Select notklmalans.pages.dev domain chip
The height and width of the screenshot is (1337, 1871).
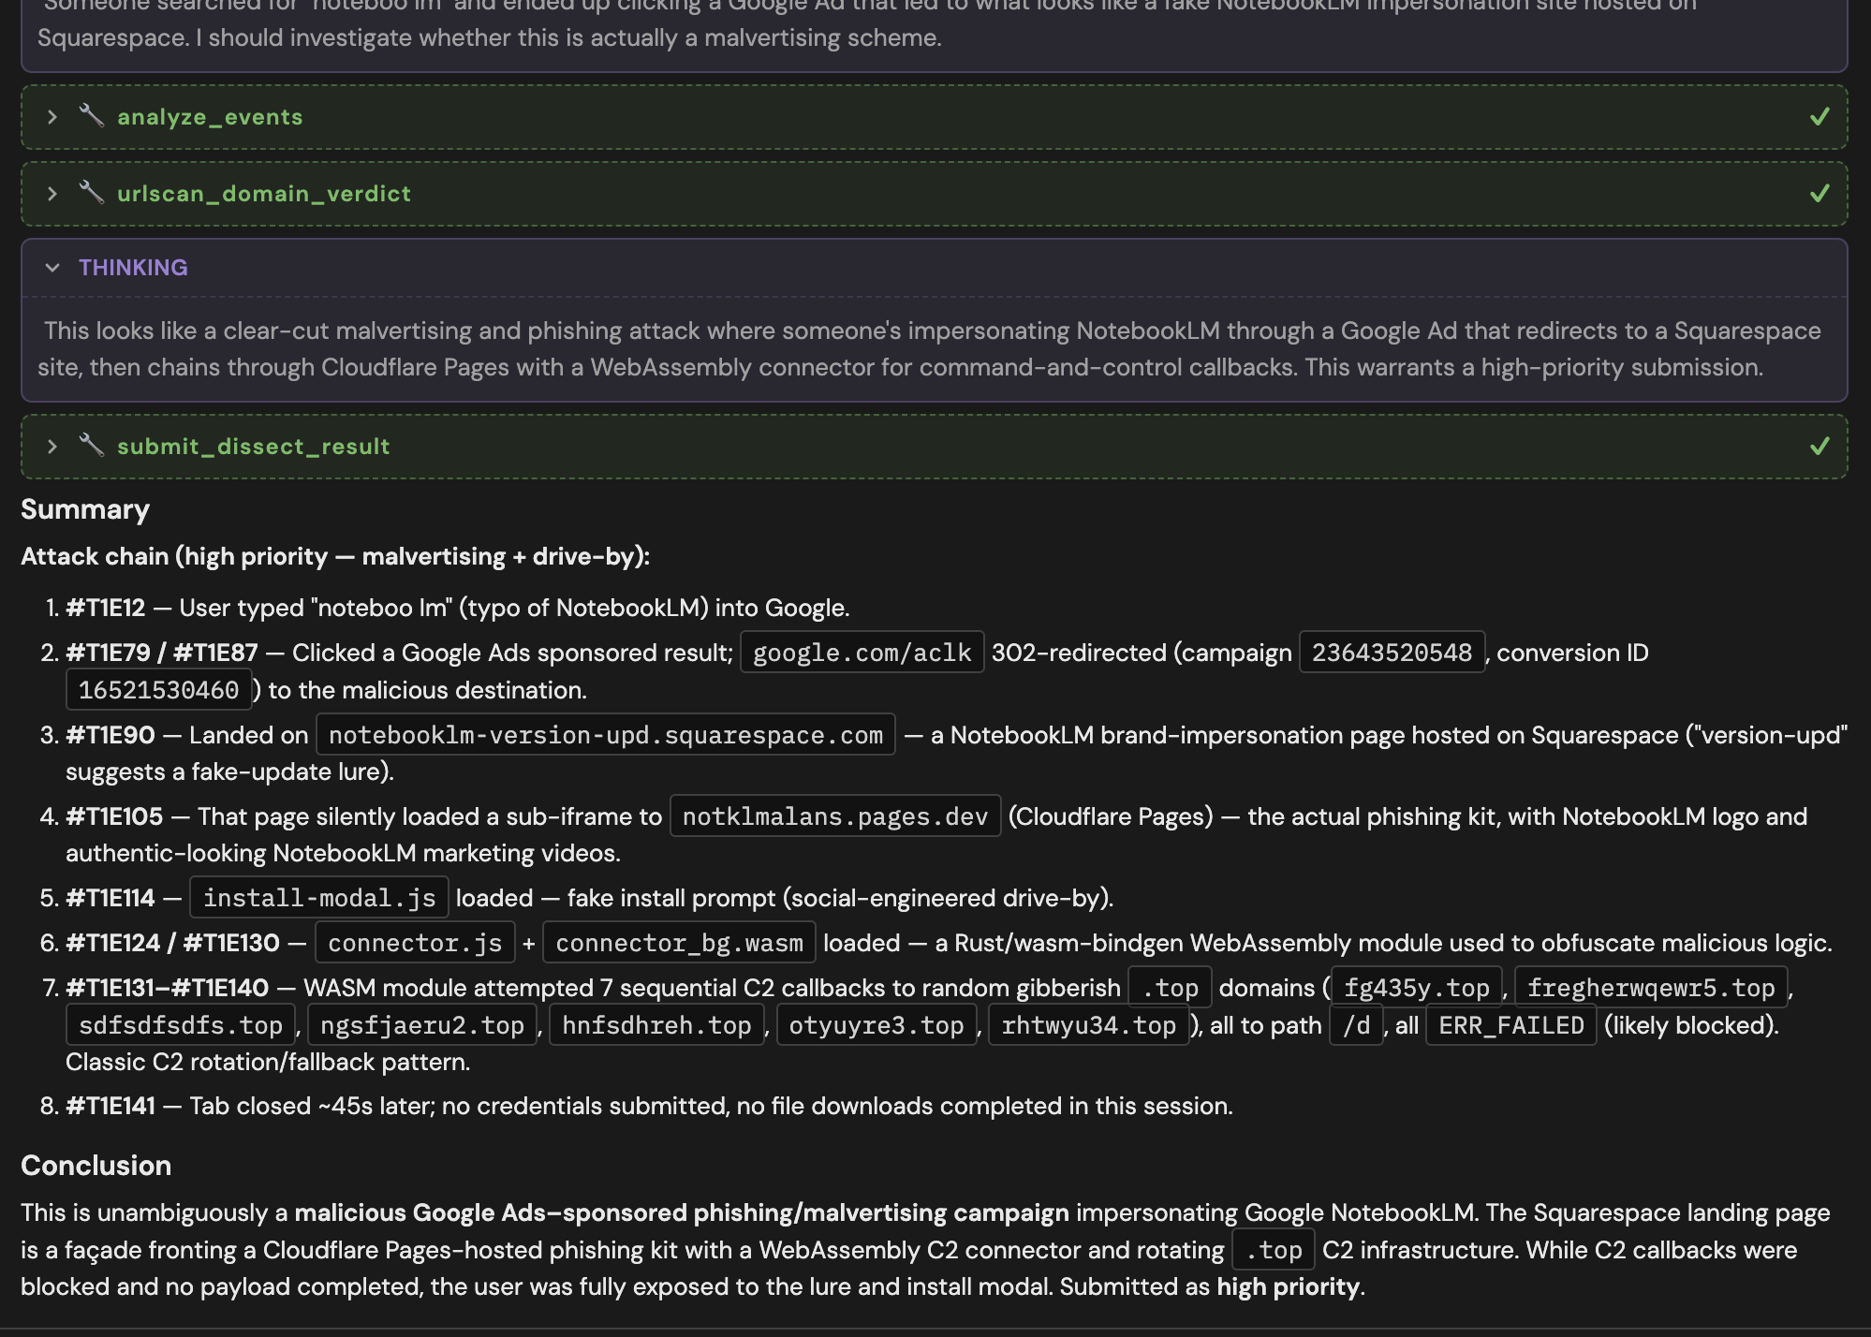(x=835, y=816)
